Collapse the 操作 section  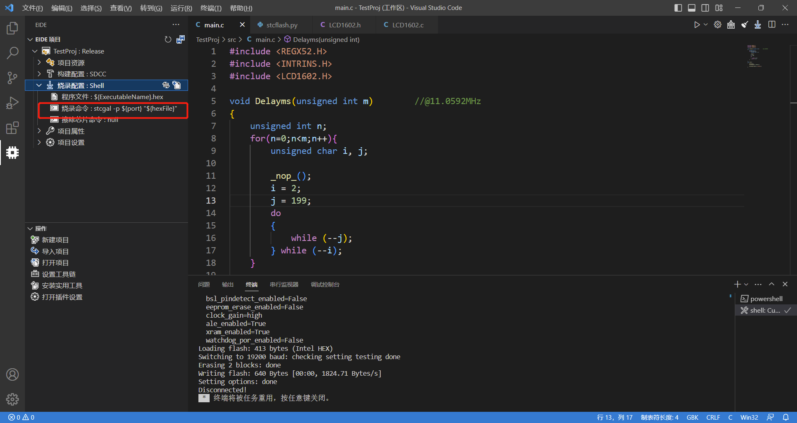(x=30, y=229)
